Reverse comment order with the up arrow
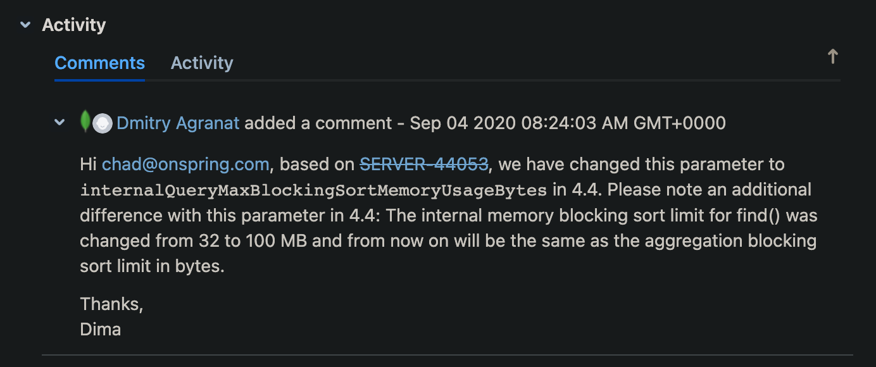 click(x=833, y=57)
